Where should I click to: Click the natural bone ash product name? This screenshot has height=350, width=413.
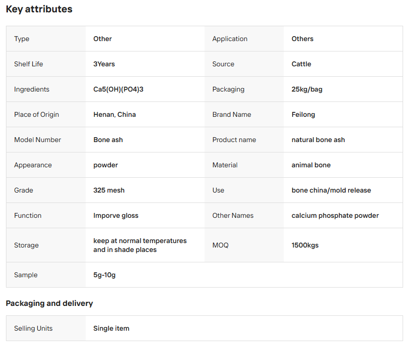point(318,140)
